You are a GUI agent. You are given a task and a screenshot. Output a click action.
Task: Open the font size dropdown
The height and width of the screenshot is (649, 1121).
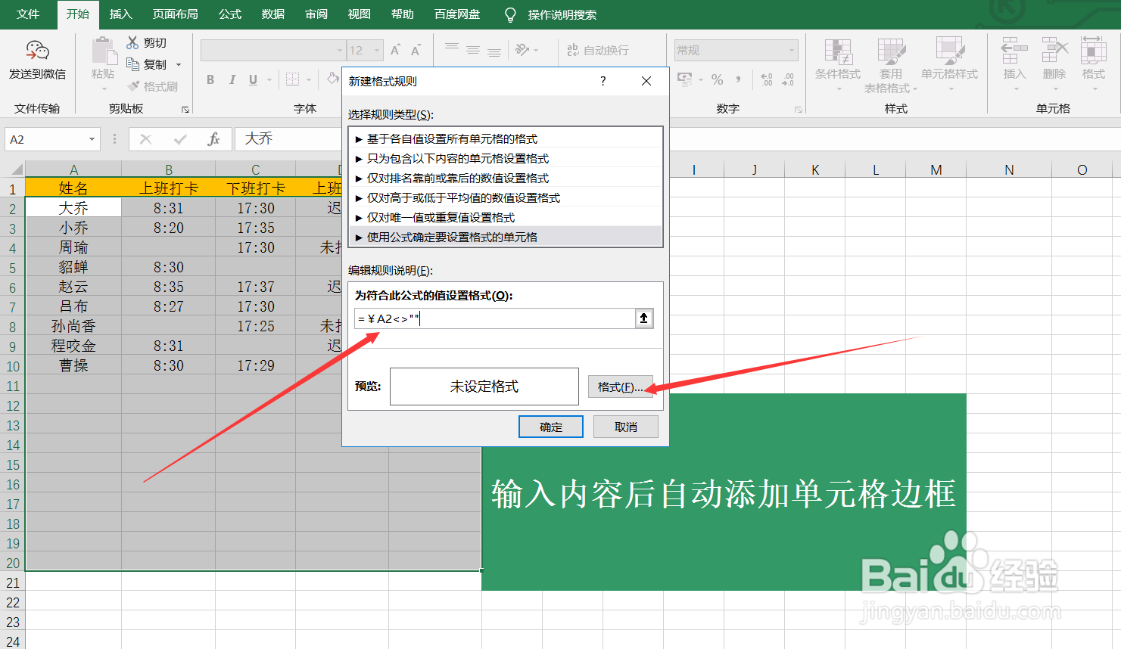[x=375, y=50]
